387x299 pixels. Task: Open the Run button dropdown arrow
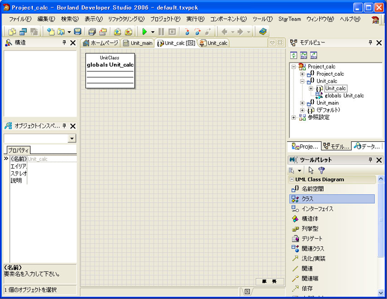(153, 32)
